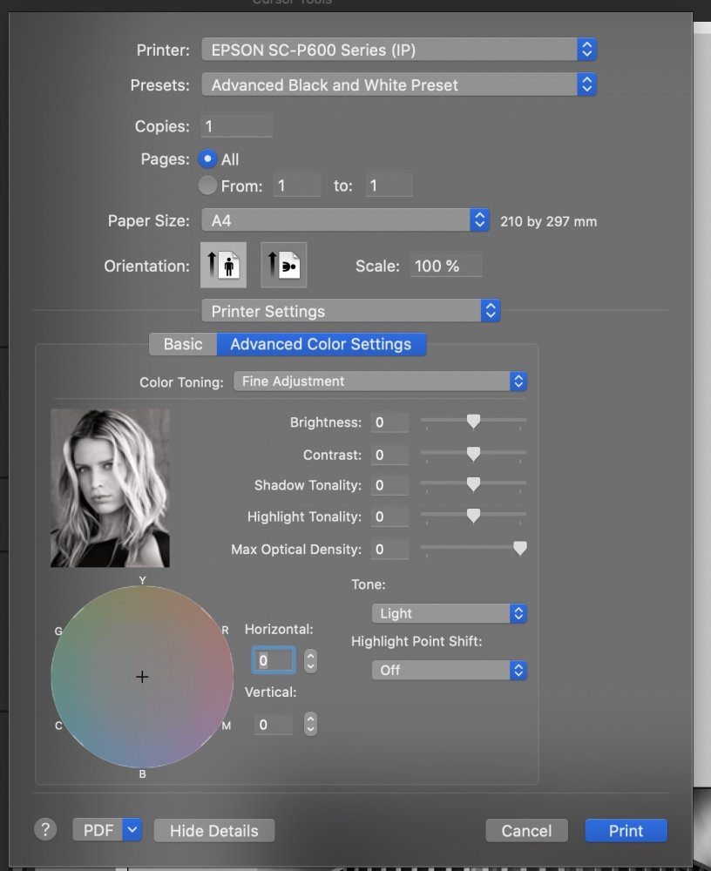Select portrait orientation icon
The height and width of the screenshot is (871, 711).
[x=223, y=266]
